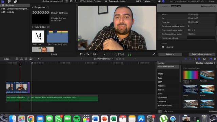The image size is (217, 122).
Task: Open the enhancements magic wand dropdown
Action: (x=89, y=54)
